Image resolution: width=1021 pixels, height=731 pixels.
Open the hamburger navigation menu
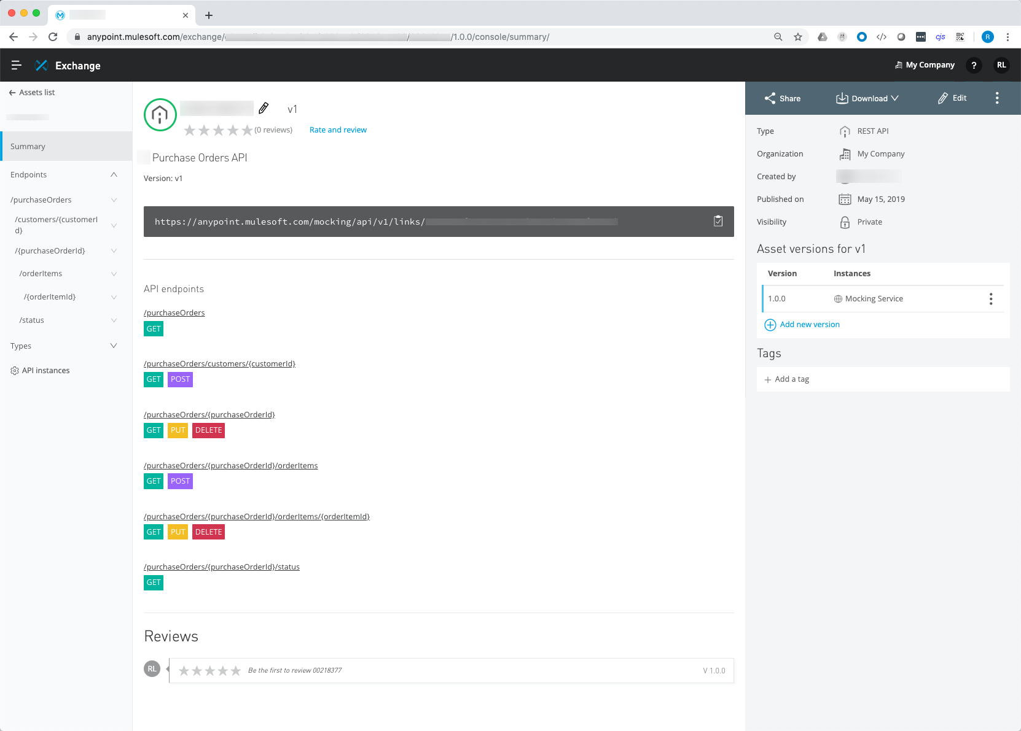tap(17, 65)
